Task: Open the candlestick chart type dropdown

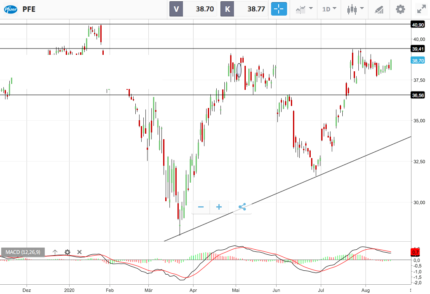Action: pos(355,9)
